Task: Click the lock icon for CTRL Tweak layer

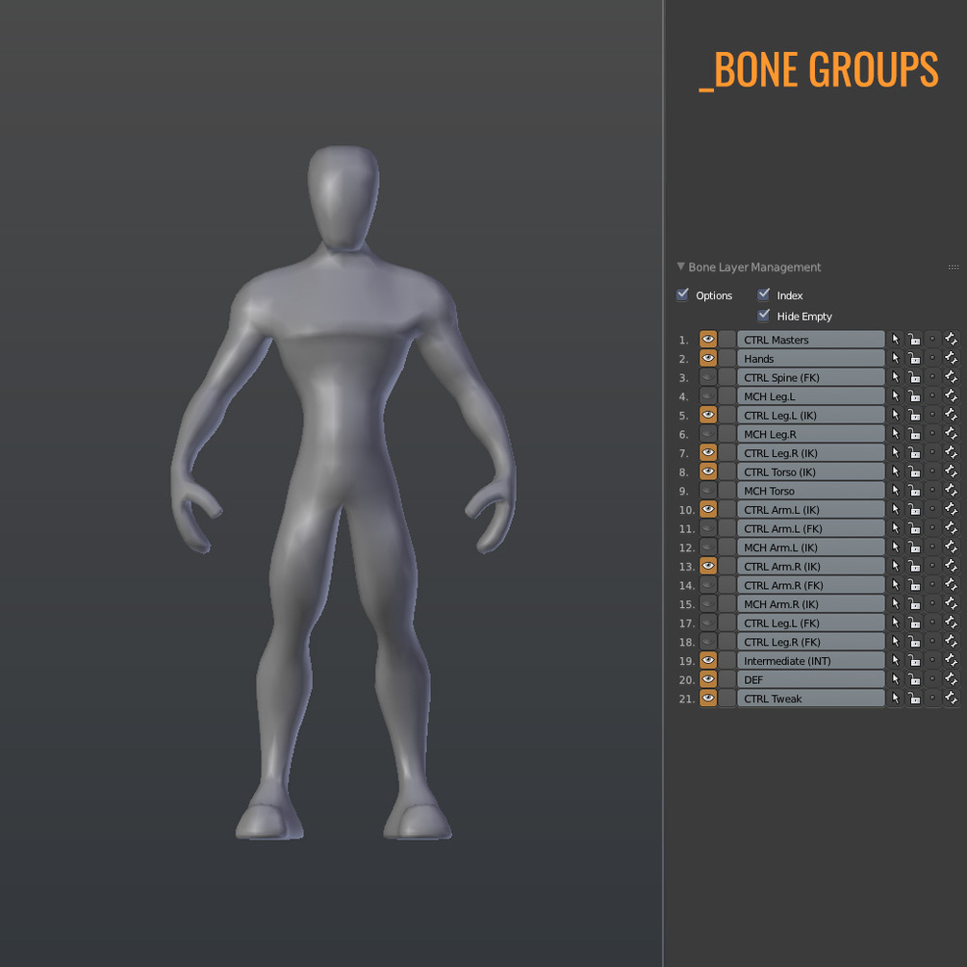Action: click(914, 699)
